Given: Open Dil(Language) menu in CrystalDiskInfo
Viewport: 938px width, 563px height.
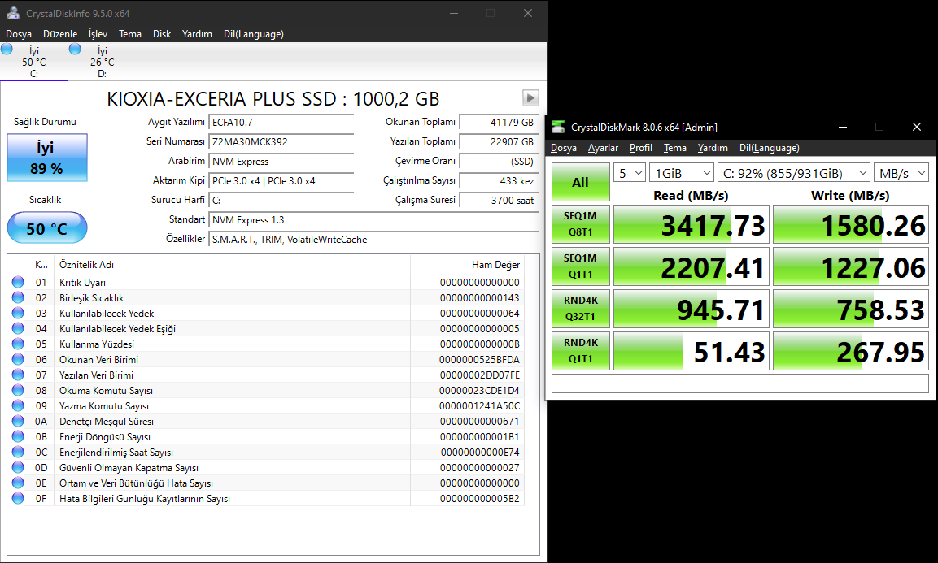Looking at the screenshot, I should (254, 34).
